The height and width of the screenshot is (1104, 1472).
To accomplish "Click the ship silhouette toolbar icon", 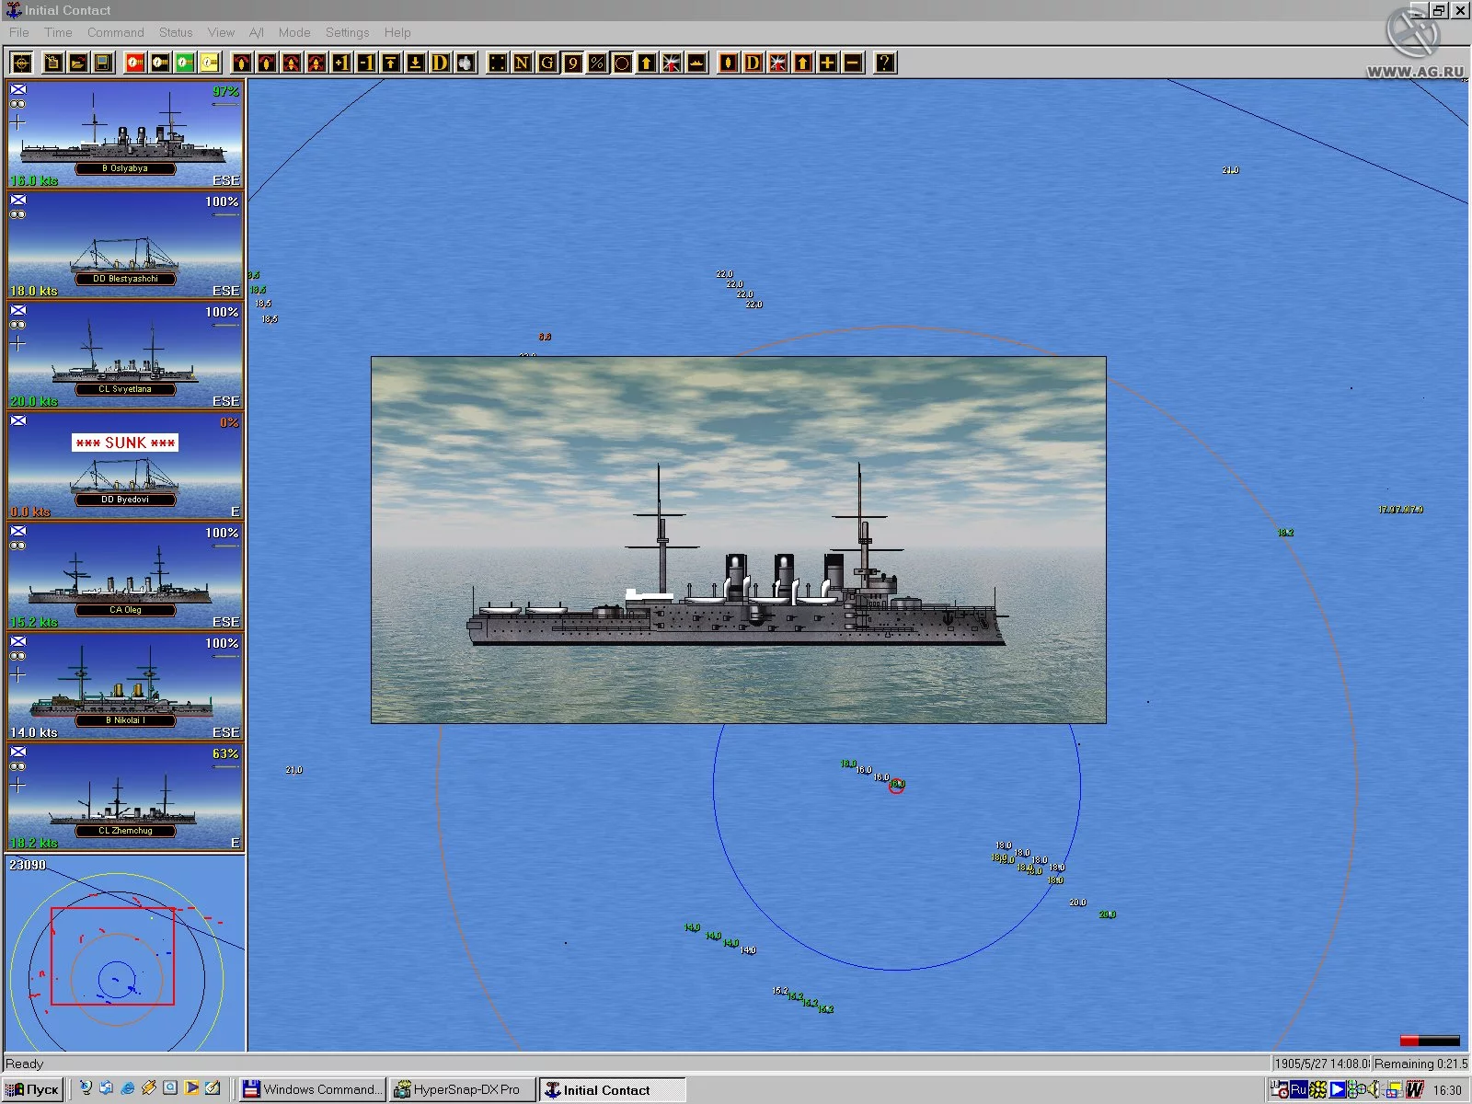I will pyautogui.click(x=696, y=63).
